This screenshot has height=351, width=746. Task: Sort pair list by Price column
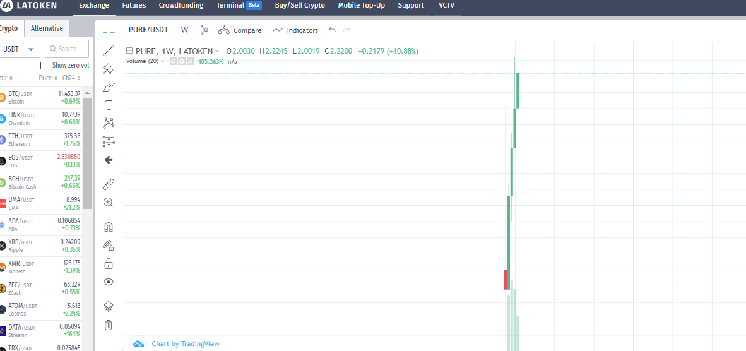pyautogui.click(x=48, y=78)
